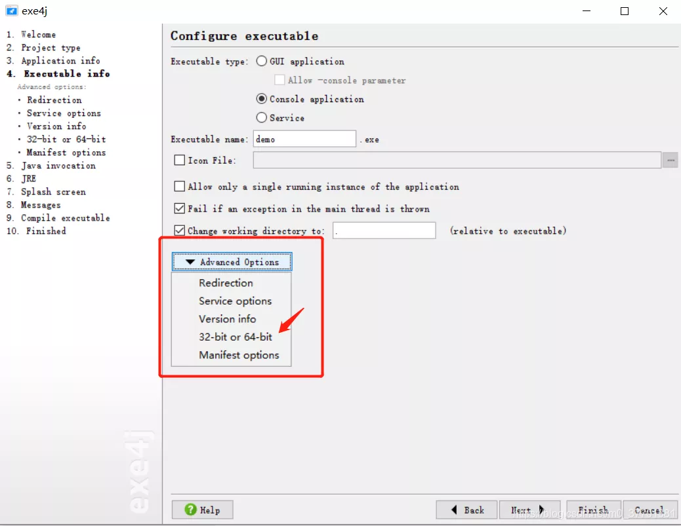Enable the Icon File checkbox
The height and width of the screenshot is (526, 681).
tap(179, 160)
